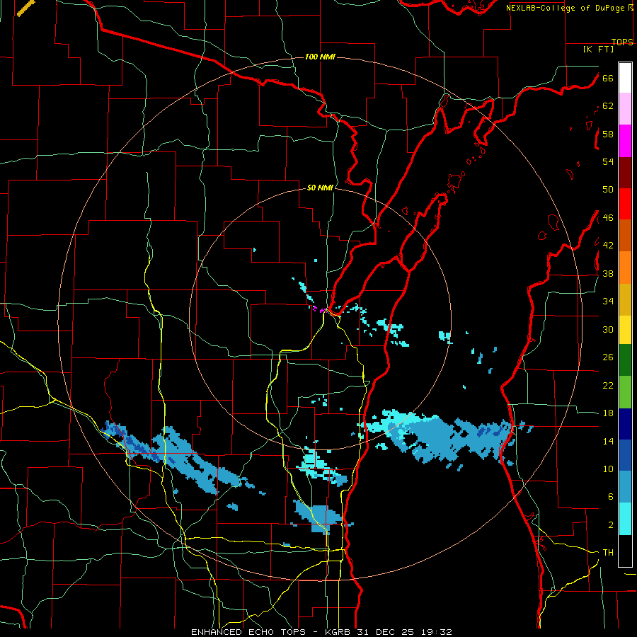Select the dark green legend swatch

[x=625, y=360]
